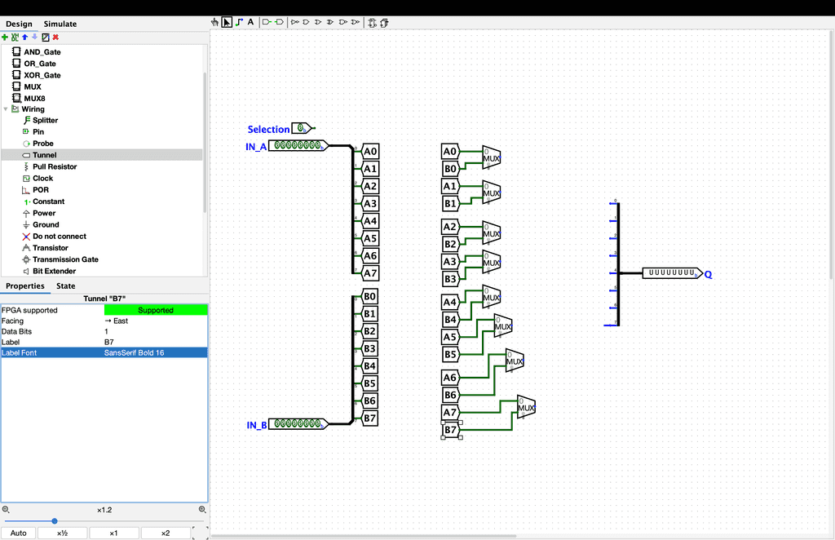835x540 pixels.
Task: Select the Wiring tool in toolbar
Action: pos(239,22)
